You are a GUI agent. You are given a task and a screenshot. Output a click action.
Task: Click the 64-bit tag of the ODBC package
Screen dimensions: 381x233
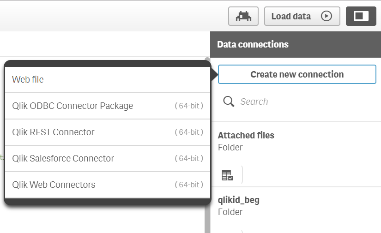click(189, 106)
